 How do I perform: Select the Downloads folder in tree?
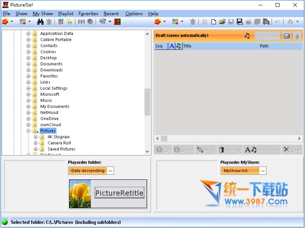(51, 70)
